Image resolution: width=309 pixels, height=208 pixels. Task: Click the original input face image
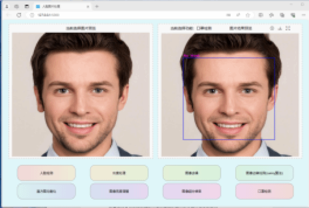coord(80,95)
